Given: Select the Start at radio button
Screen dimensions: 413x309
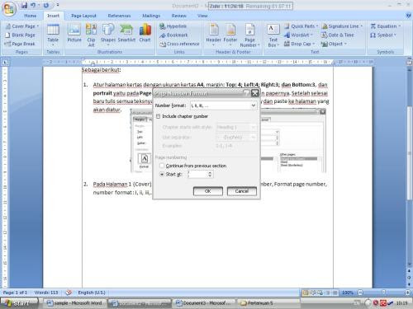Looking at the screenshot, I should [162, 174].
